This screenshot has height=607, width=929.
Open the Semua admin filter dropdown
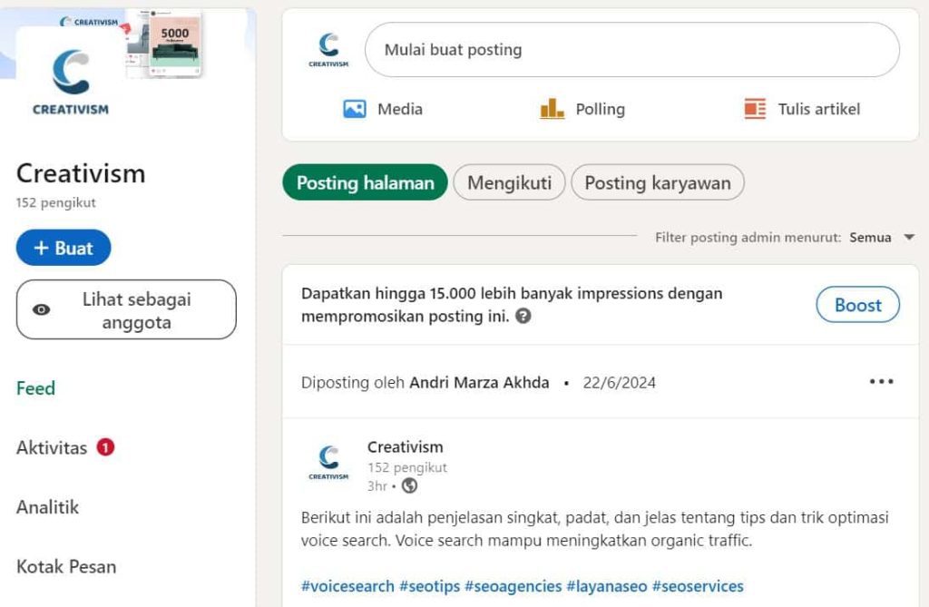[x=873, y=237]
